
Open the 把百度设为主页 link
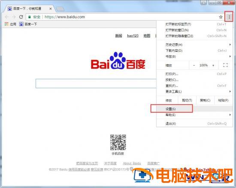pyautogui.click(x=87, y=163)
